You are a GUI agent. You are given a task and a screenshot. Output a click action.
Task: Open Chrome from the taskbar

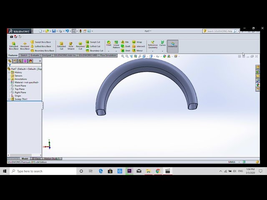(x=158, y=171)
